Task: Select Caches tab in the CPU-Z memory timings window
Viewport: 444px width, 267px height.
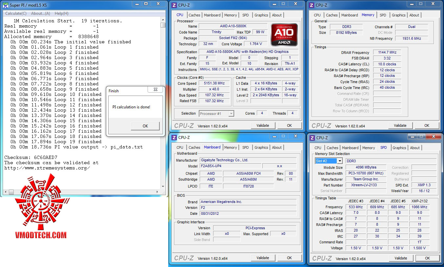Action: click(332, 15)
